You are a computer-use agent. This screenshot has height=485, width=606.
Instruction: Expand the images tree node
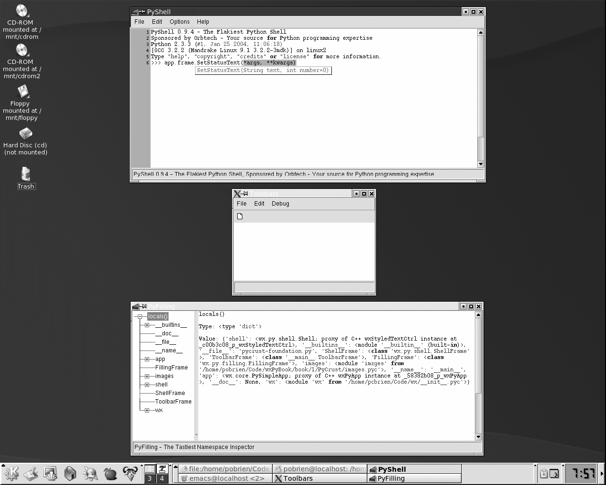(147, 376)
